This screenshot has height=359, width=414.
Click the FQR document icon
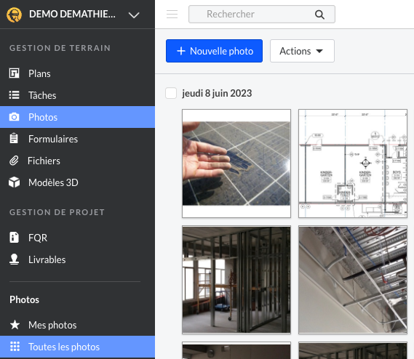[x=15, y=238]
